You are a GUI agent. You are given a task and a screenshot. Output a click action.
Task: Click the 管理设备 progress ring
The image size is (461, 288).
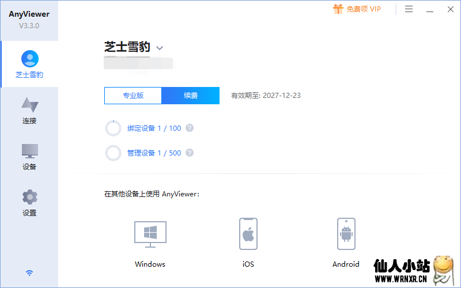click(113, 153)
